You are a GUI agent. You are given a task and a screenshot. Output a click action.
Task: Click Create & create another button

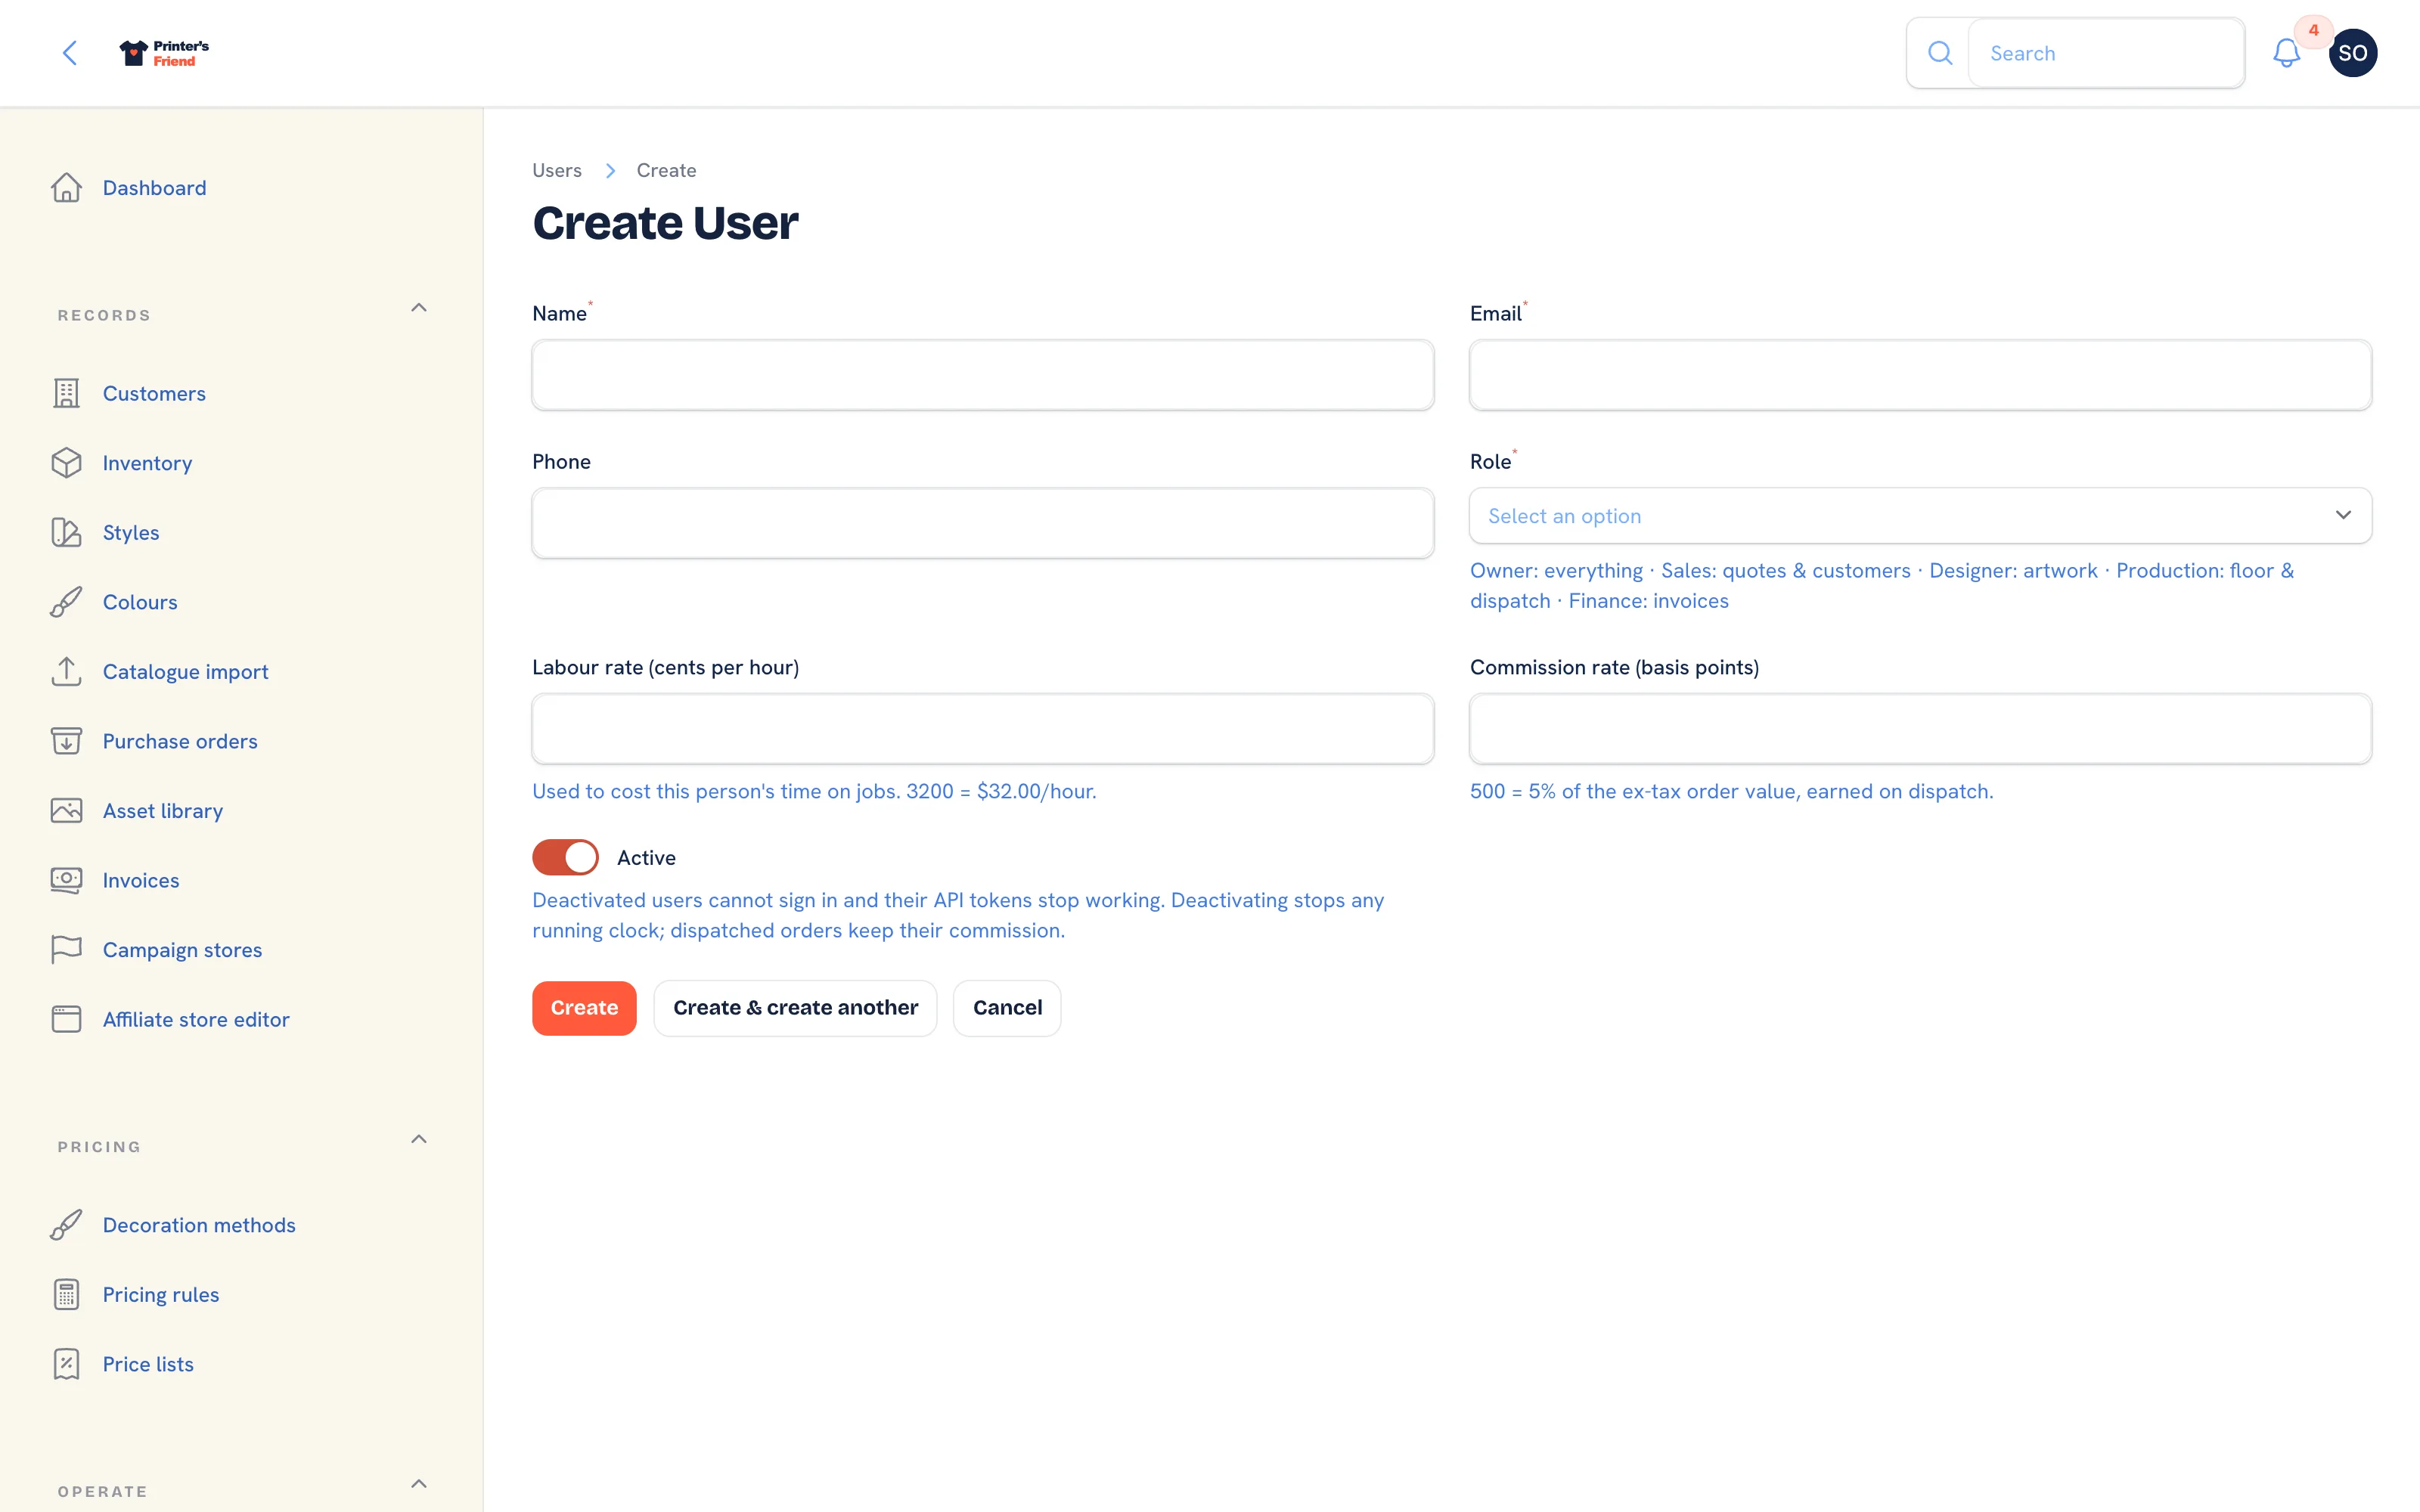[x=795, y=1008]
